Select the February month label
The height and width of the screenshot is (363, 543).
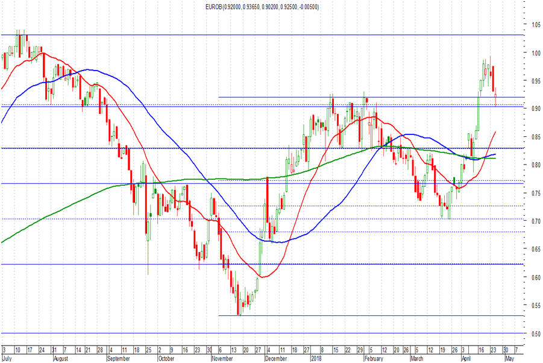(x=374, y=359)
